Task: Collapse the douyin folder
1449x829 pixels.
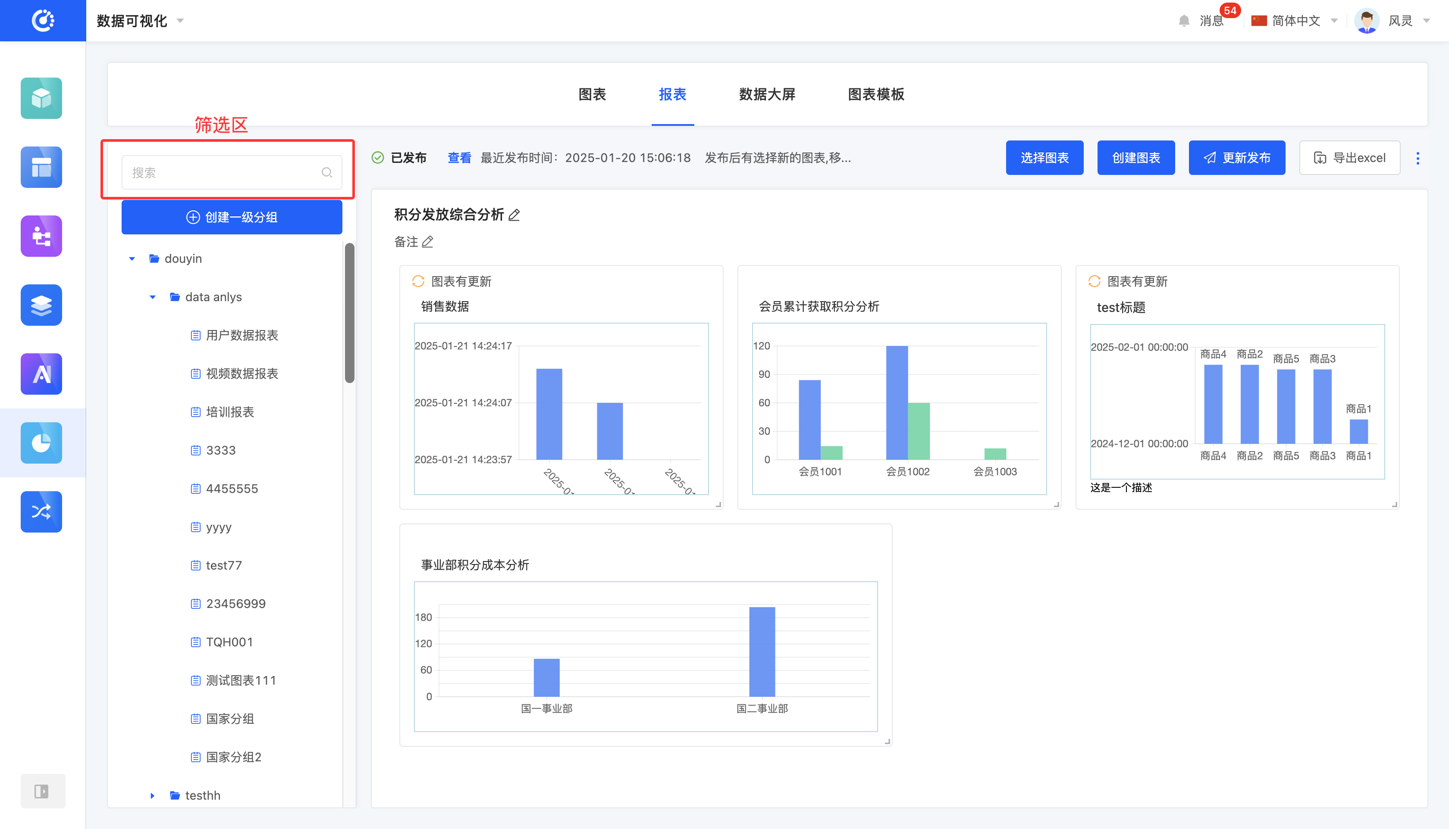Action: pos(132,259)
